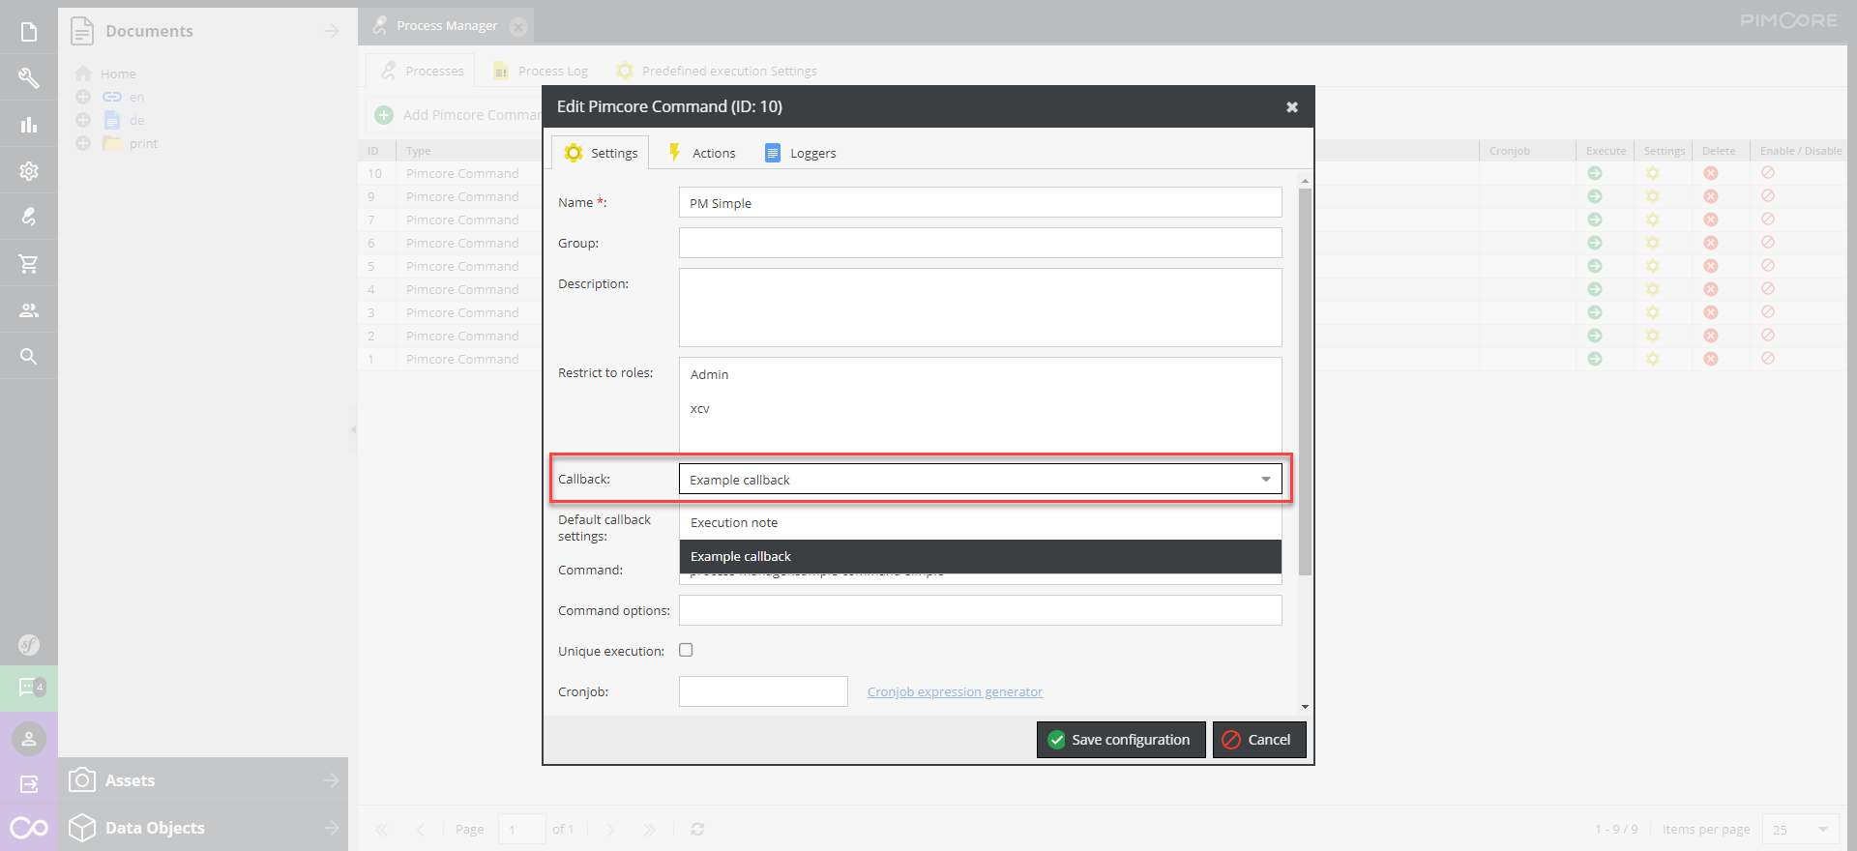1857x851 pixels.
Task: Focus the Description text area
Action: (x=981, y=308)
